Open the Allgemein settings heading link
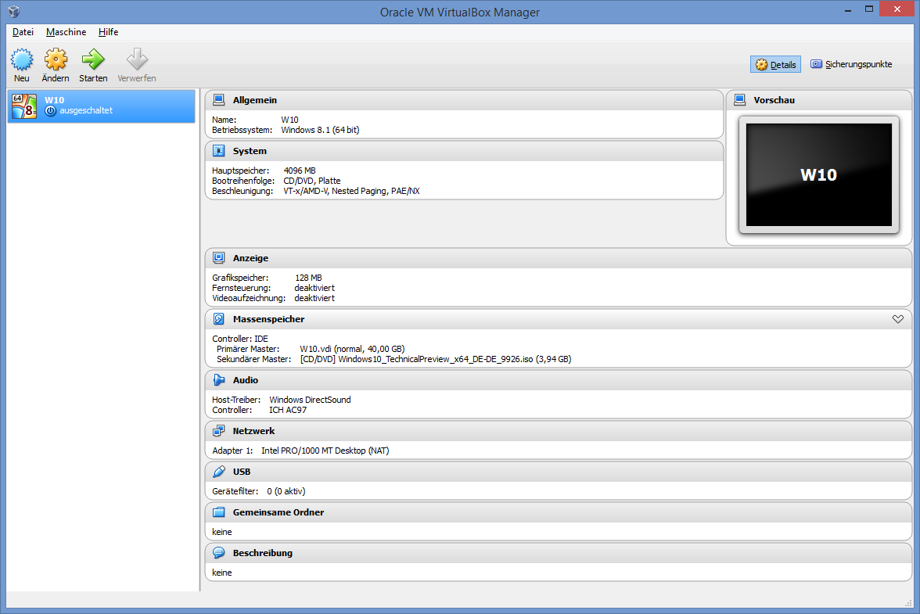 (255, 100)
